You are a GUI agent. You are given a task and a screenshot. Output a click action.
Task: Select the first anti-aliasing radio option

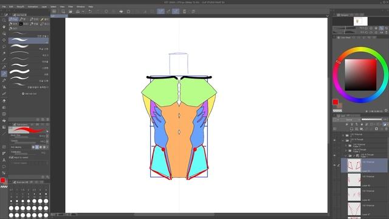coord(33,147)
